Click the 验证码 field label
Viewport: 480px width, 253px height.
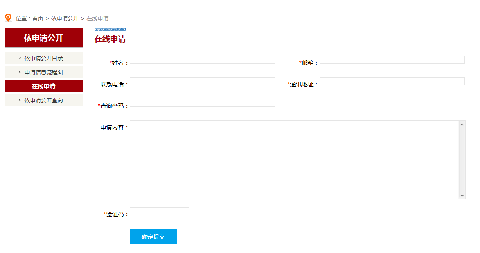pyautogui.click(x=116, y=214)
